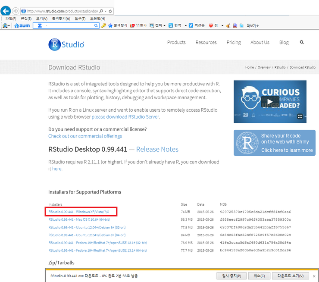319x282 pixels.
Task: Open the Products navigation item
Action: coord(176,42)
